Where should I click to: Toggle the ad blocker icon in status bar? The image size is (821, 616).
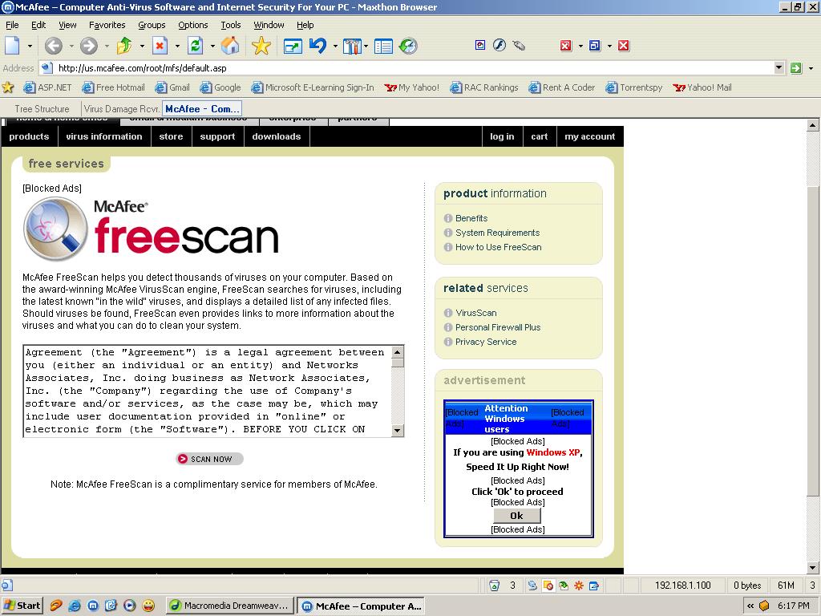click(x=548, y=585)
